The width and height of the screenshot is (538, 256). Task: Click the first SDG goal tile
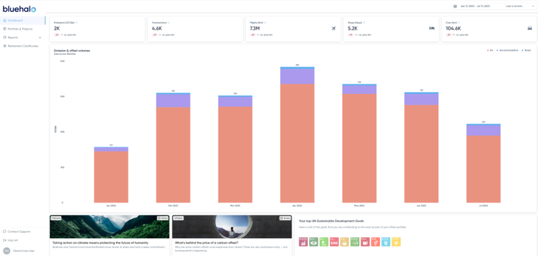(303, 242)
